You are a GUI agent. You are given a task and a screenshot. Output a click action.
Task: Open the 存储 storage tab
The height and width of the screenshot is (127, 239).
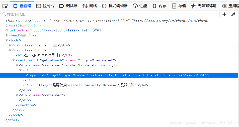click(179, 6)
